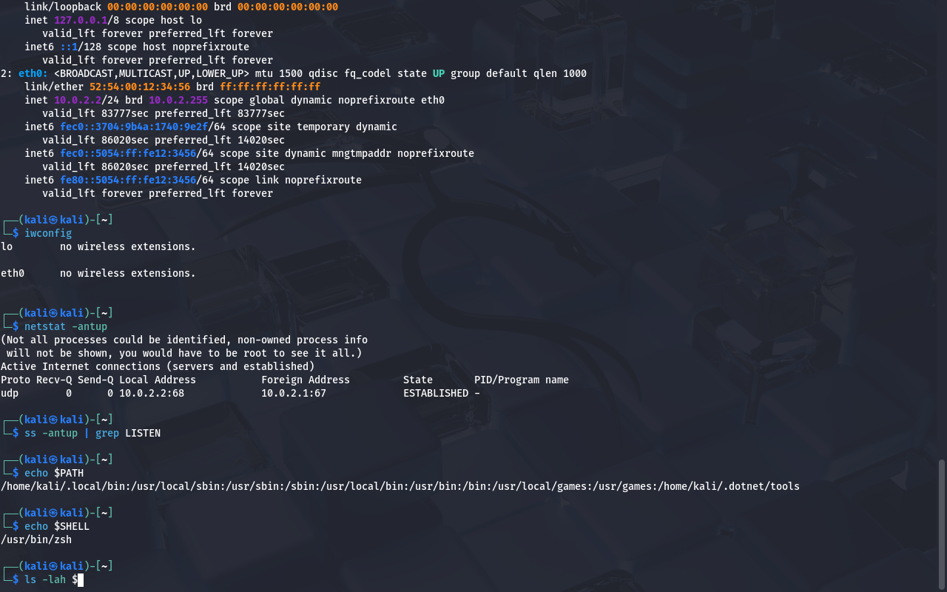947x592 pixels.
Task: Click the broadcast address 10.0.2.255
Action: [x=178, y=100]
